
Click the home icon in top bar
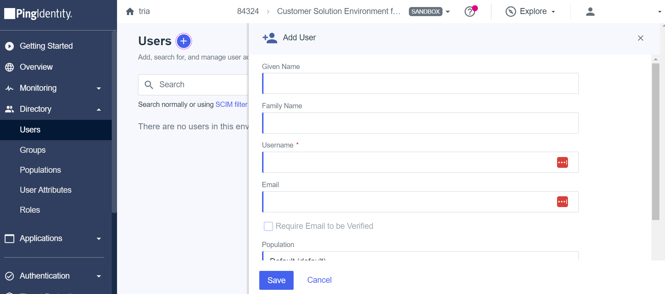click(x=130, y=12)
